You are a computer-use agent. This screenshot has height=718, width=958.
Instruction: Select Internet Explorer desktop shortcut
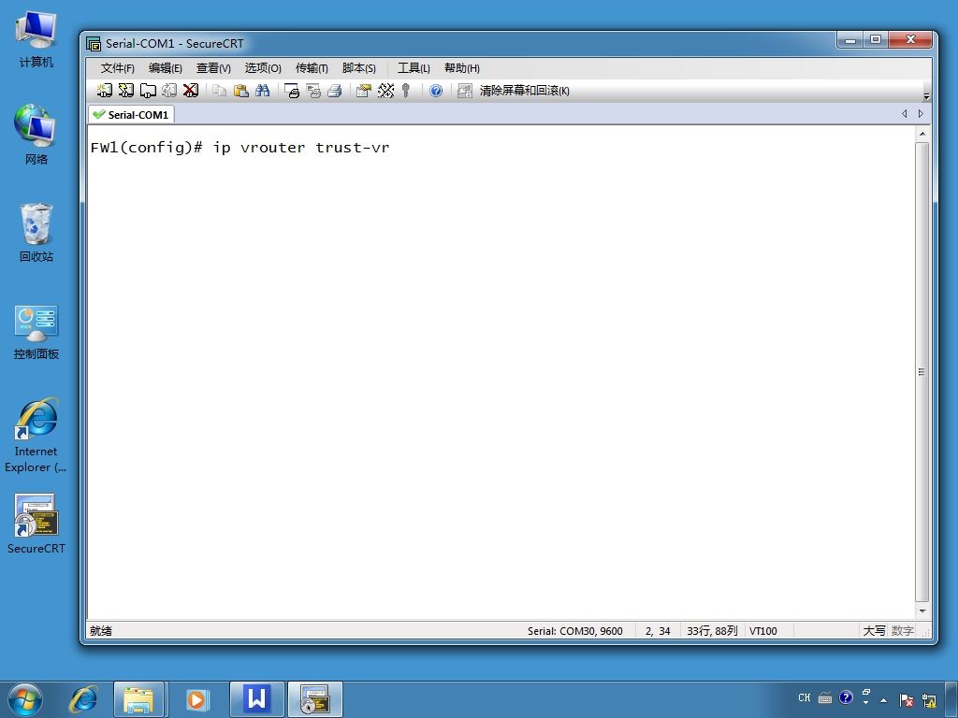[36, 435]
